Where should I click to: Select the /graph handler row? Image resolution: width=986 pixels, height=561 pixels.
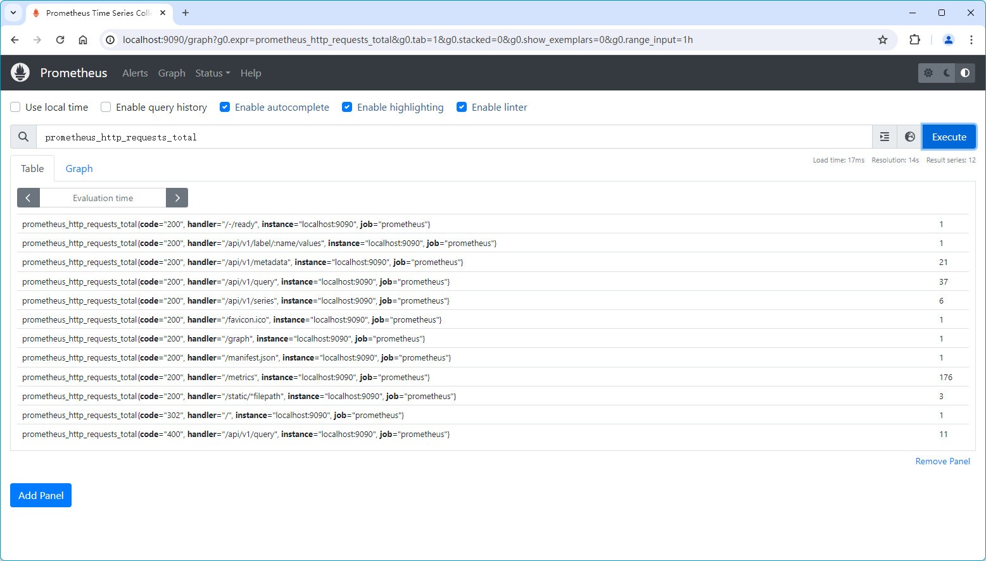[x=493, y=338]
